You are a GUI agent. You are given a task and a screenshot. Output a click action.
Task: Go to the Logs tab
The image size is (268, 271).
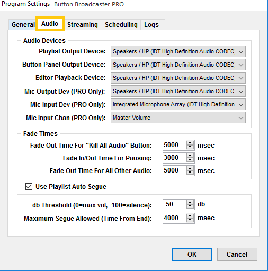pos(151,25)
